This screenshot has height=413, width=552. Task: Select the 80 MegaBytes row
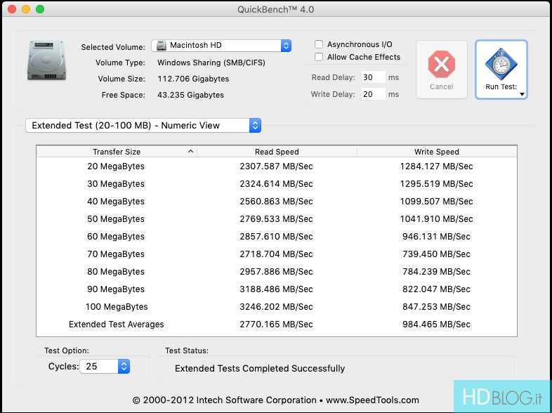[277, 272]
